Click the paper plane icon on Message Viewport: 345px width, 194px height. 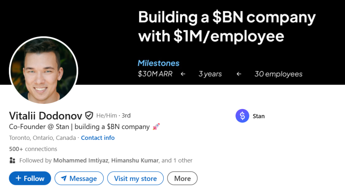coord(64,179)
